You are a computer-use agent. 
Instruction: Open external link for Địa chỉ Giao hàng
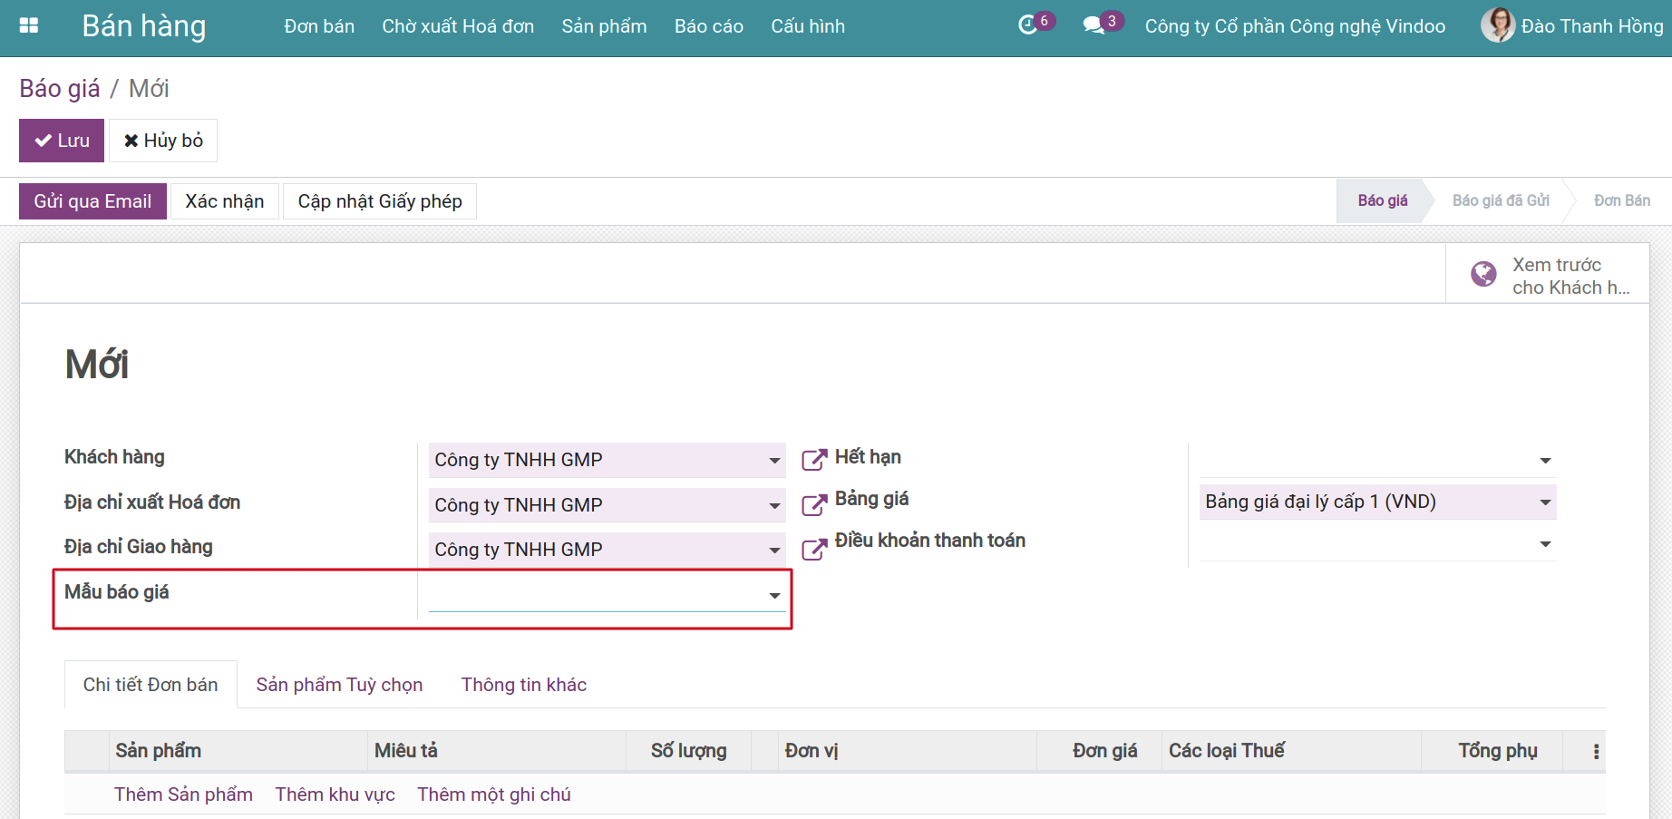pyautogui.click(x=814, y=550)
